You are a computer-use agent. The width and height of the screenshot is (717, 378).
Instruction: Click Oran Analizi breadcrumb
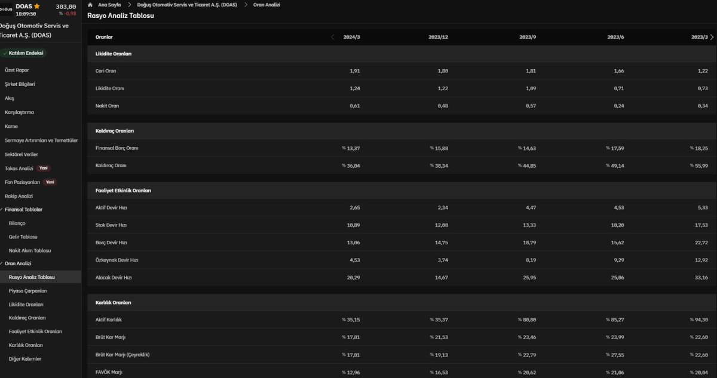(266, 5)
